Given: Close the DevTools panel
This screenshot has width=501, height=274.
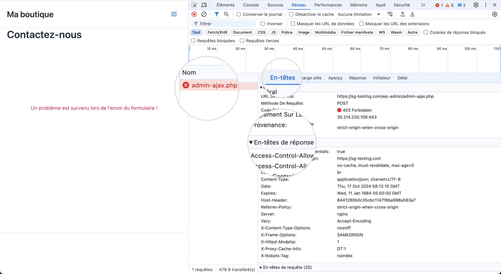Looking at the screenshot, I should 495,5.
